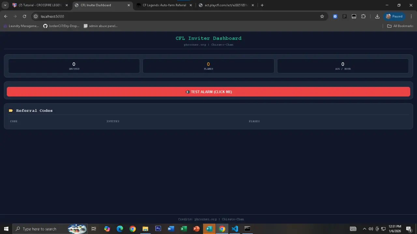Open the admin abuse panel... bookmark
417x234 pixels.
coord(101,26)
